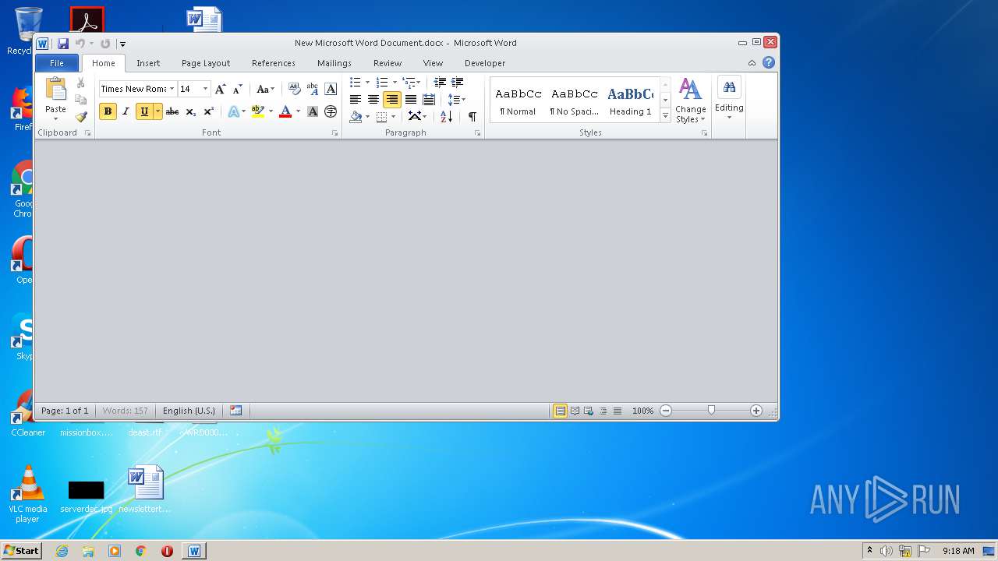Apply the Normal style
Viewport: 998px width, 561px height.
(518, 101)
